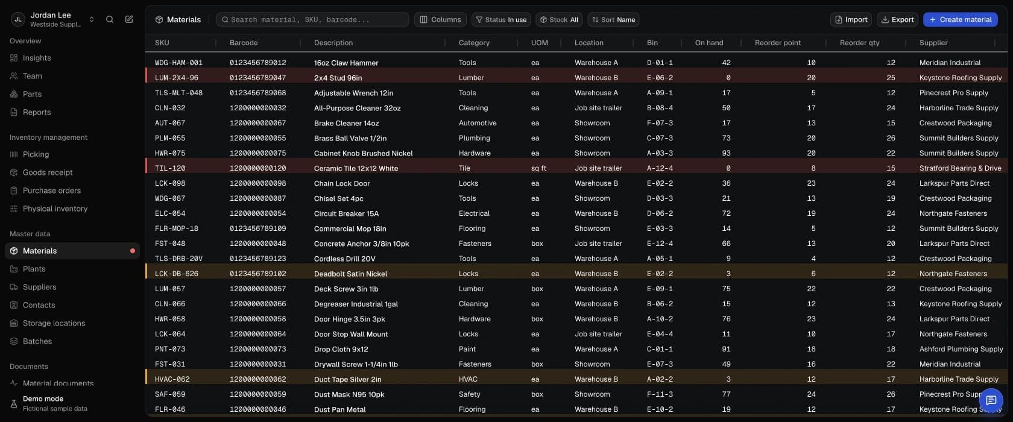Image resolution: width=1013 pixels, height=422 pixels.
Task: Select TIL-120 SKU cell
Action: pos(170,168)
